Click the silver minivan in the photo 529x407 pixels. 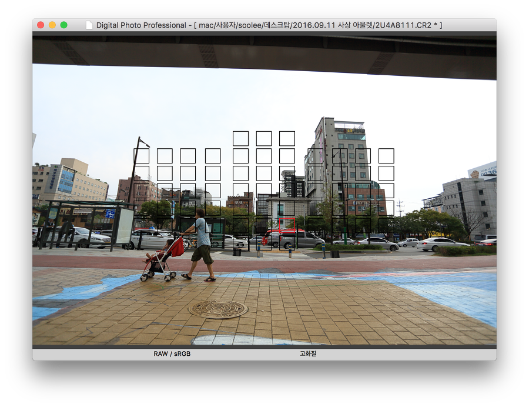tap(299, 239)
